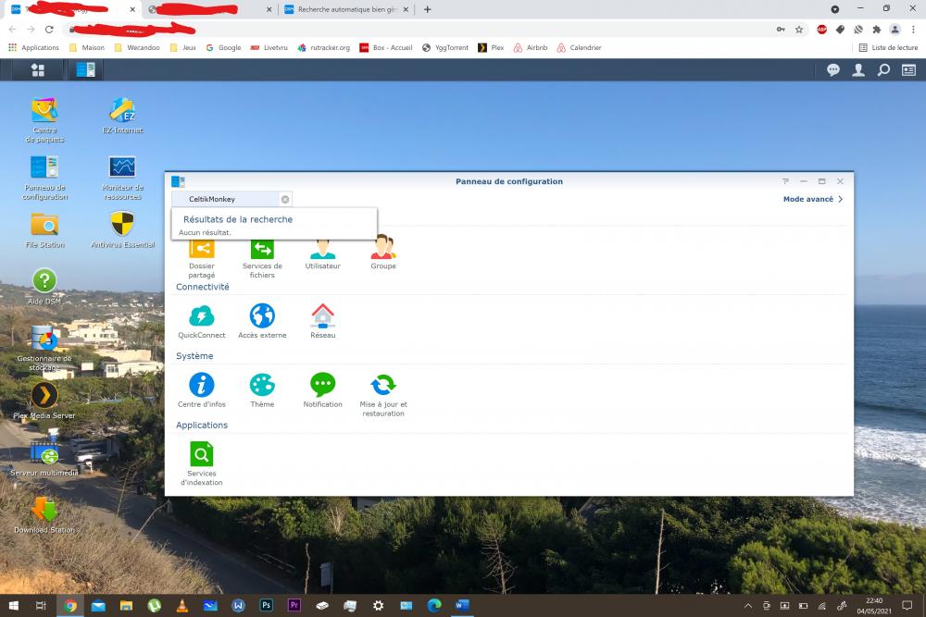Viewport: 926px width, 617px height.
Task: Click the CeltikMonkey search field
Action: (232, 200)
